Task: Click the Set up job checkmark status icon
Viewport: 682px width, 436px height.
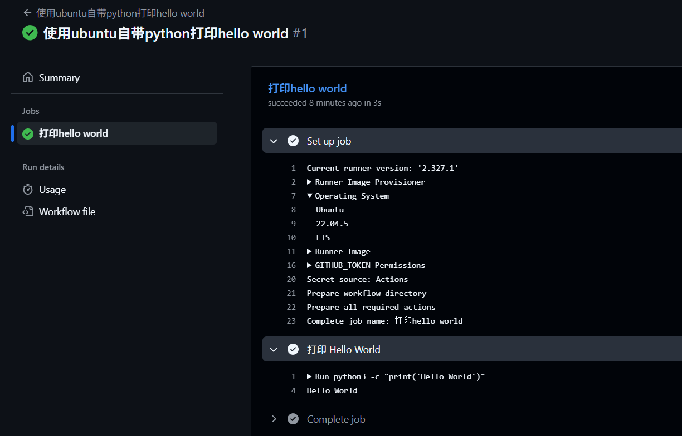Action: pyautogui.click(x=293, y=141)
